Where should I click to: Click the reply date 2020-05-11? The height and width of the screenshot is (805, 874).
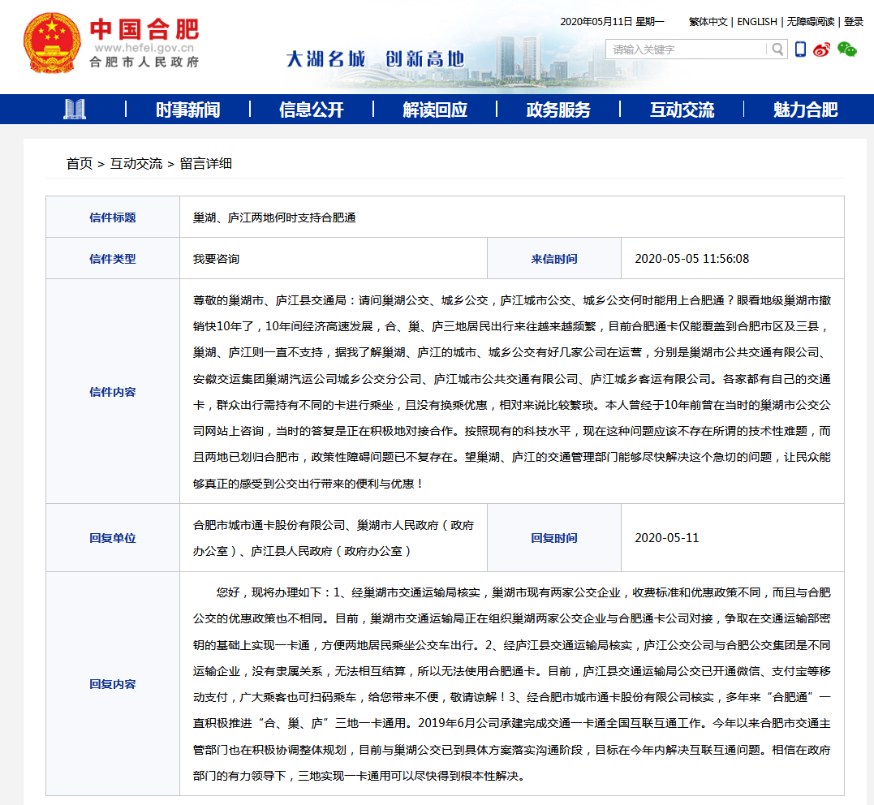tap(666, 538)
